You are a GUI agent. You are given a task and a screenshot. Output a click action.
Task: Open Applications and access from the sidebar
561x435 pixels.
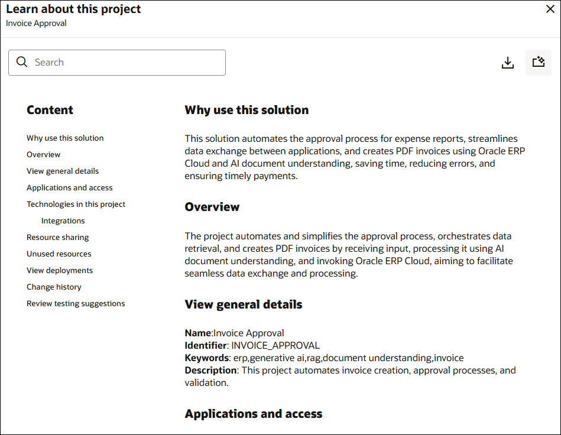[69, 187]
